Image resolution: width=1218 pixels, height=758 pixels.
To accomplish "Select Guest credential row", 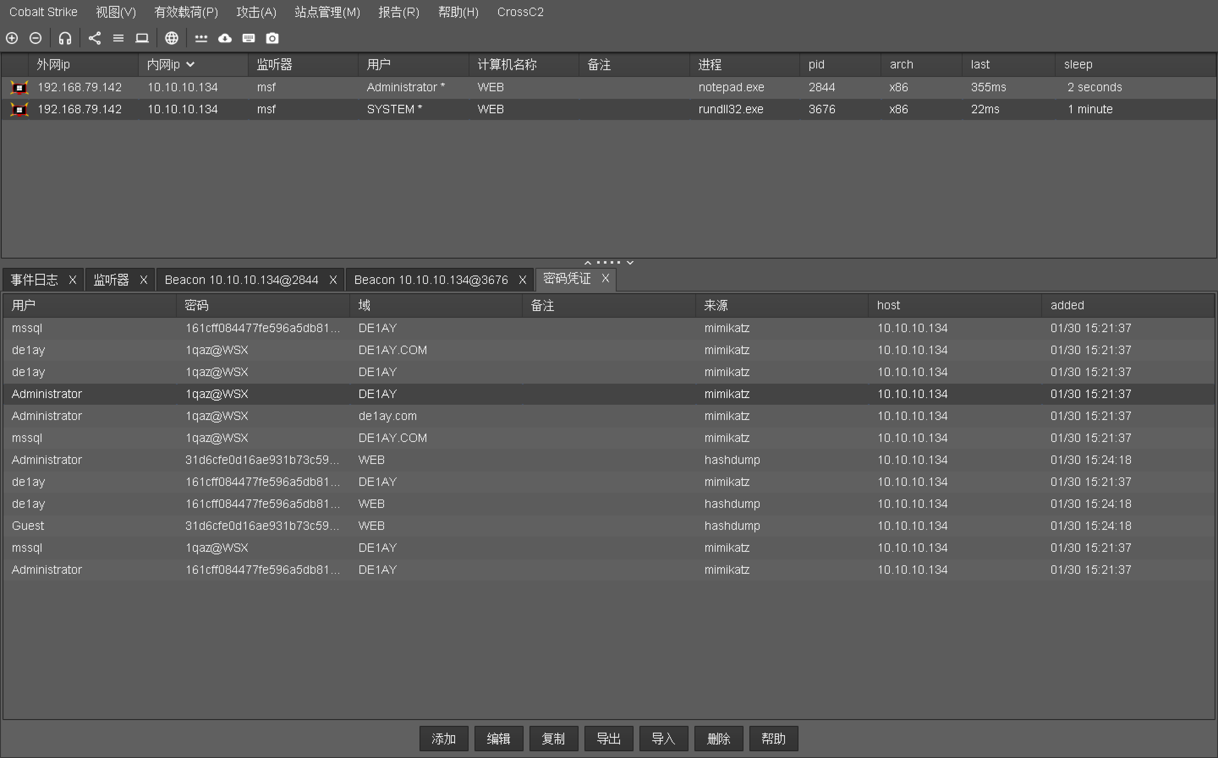I will (x=609, y=526).
